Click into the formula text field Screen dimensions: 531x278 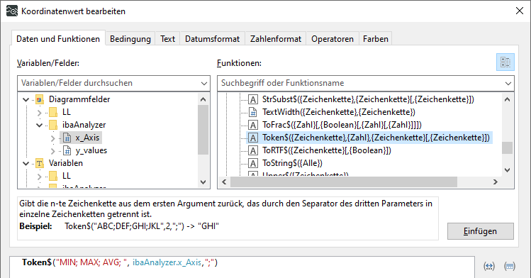point(242,267)
